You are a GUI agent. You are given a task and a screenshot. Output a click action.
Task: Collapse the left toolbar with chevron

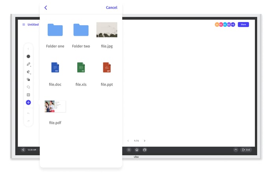point(28,49)
